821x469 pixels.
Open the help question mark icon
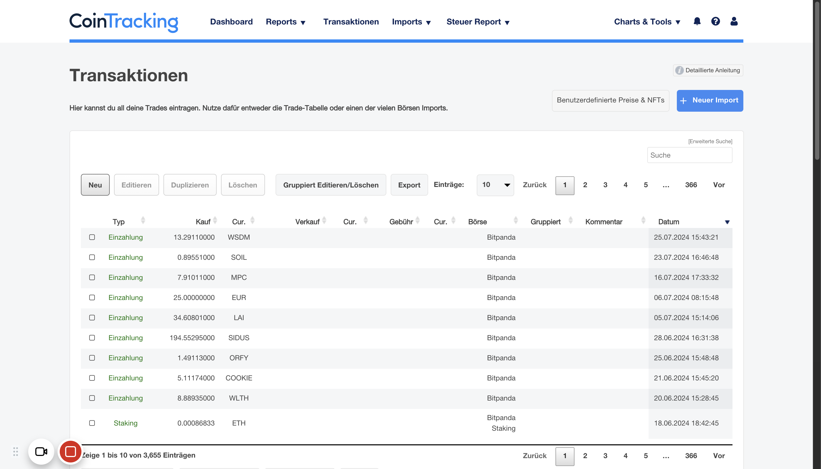(x=715, y=21)
